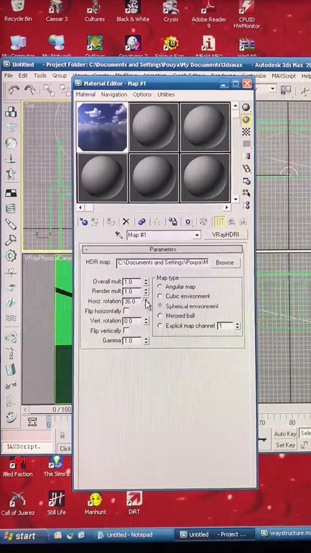Toggle Show End Result yellow icon
Screen dimensions: 311x553
220,222
